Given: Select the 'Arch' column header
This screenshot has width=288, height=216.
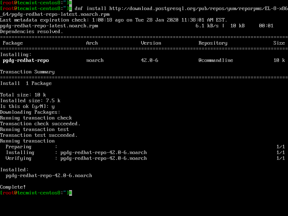Looking at the screenshot, I should click(x=92, y=43).
